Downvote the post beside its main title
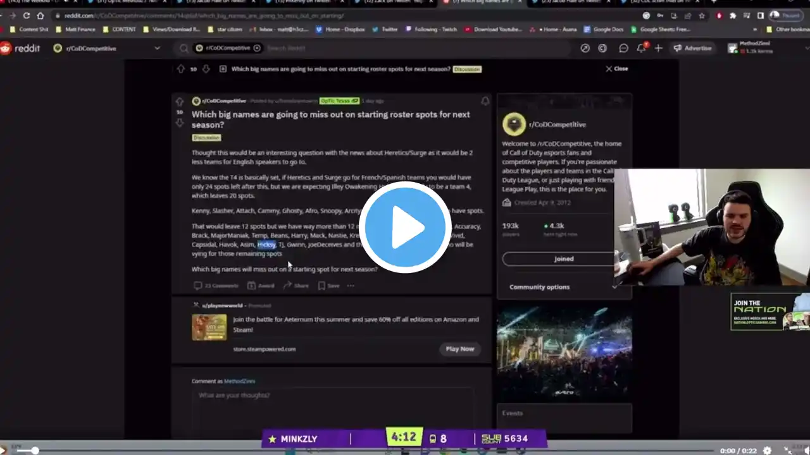This screenshot has height=455, width=810. point(180,122)
